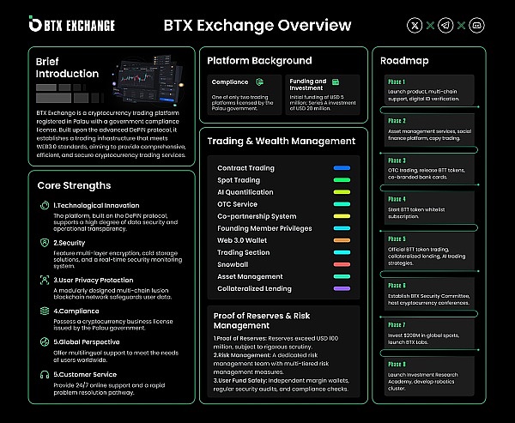Click the orange swatch next to Web 3.0 Wallet

click(342, 240)
